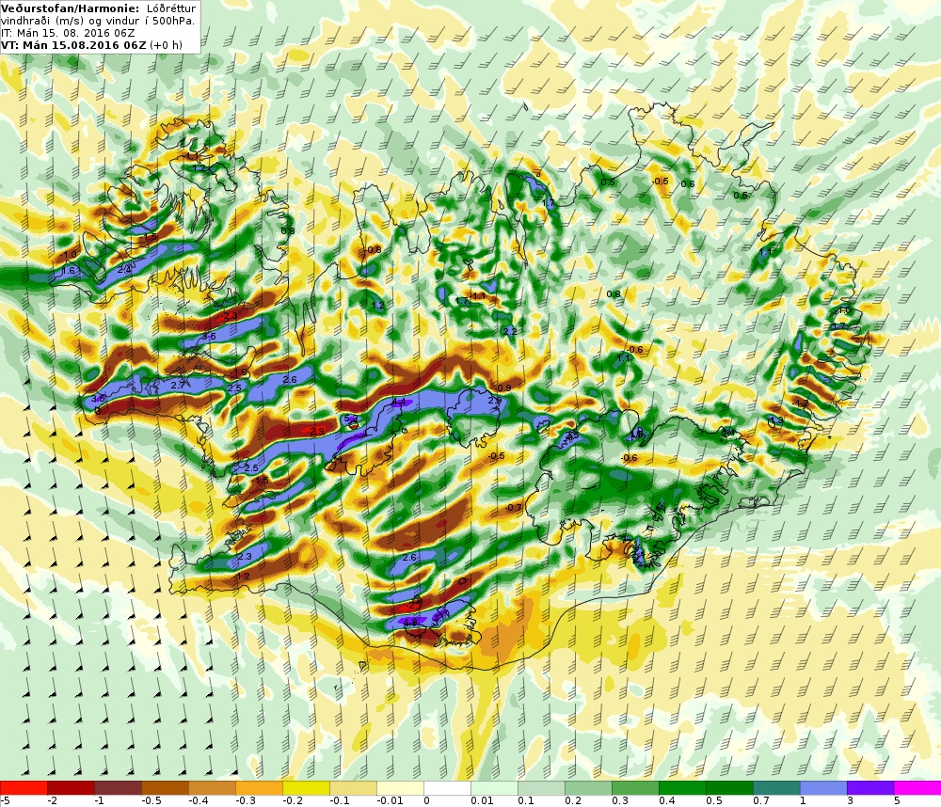Image resolution: width=941 pixels, height=807 pixels.
Task: Click the '-0.4' legend label
Action: tap(199, 800)
